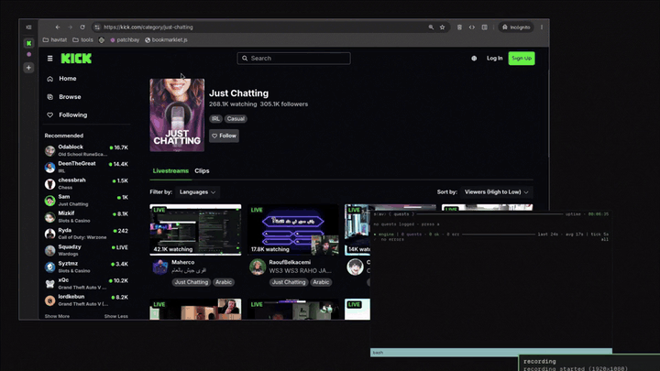This screenshot has width=660, height=371.
Task: Collapse the vertical tabs panel icon
Action: click(x=28, y=27)
